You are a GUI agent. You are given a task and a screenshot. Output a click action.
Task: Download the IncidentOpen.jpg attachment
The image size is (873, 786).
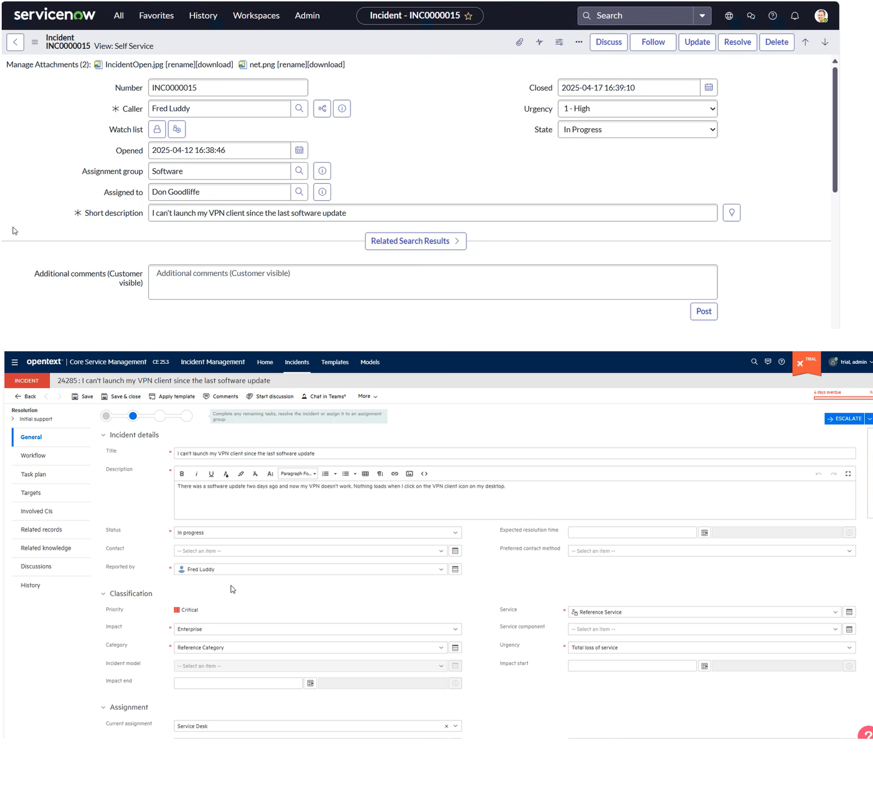(214, 65)
